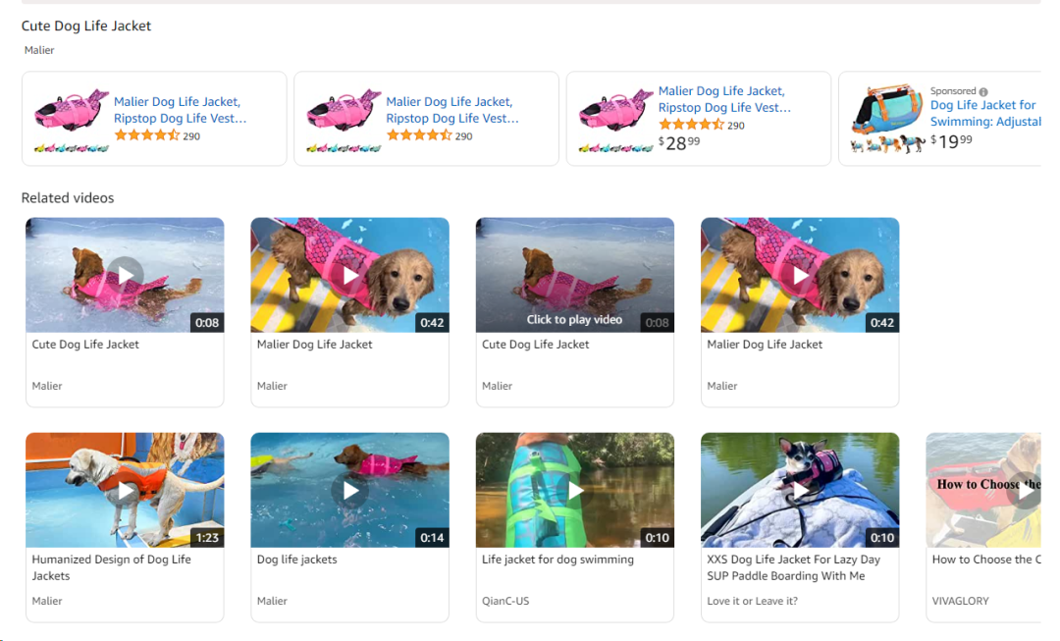
Task: Click the 0:14 duration badge
Action: 432,538
